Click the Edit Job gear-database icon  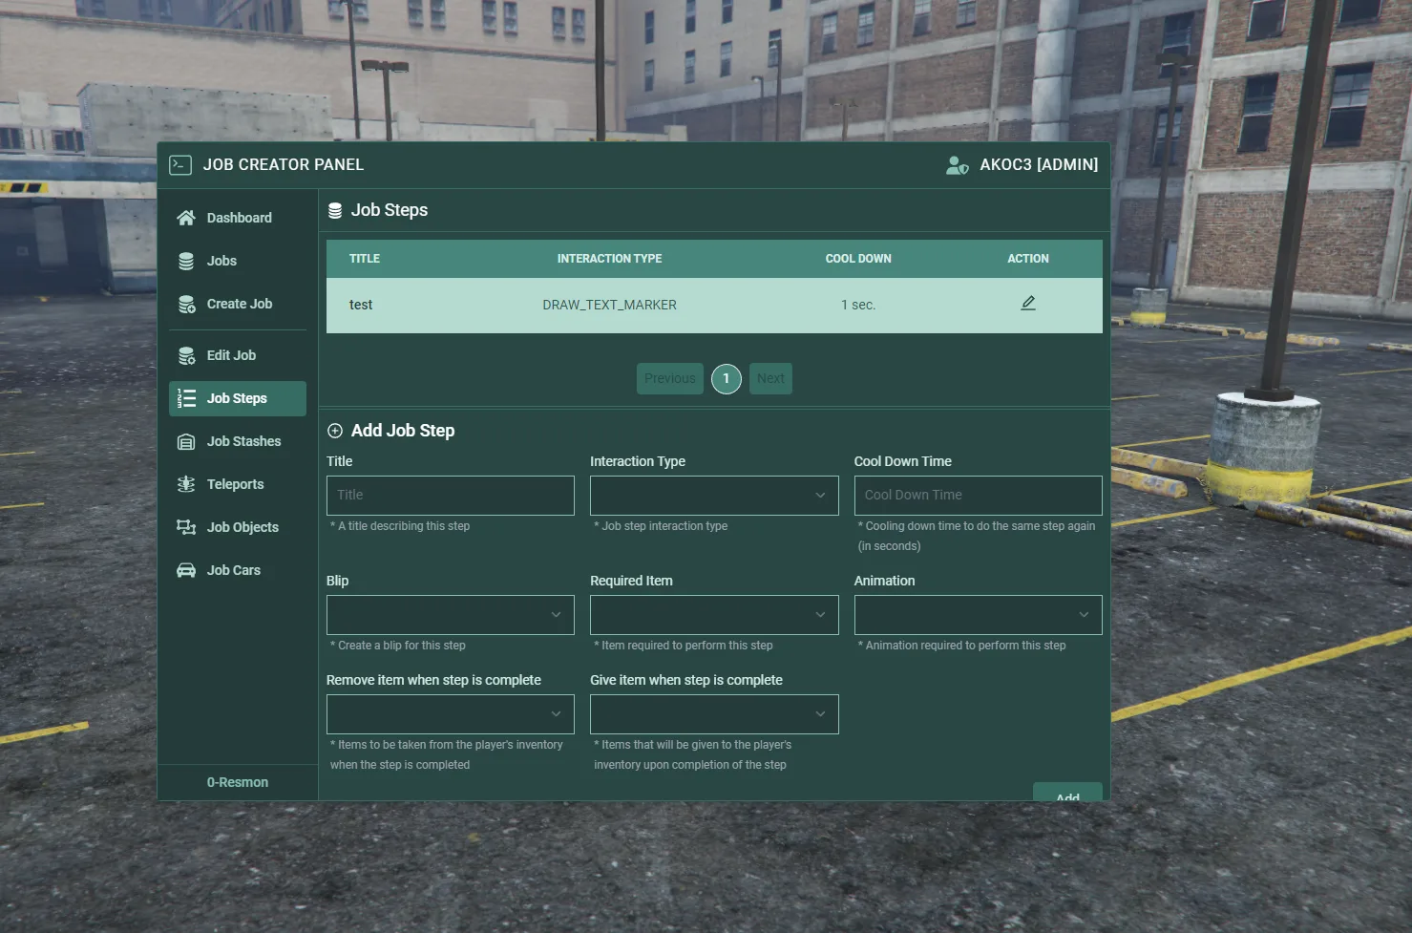click(x=187, y=355)
